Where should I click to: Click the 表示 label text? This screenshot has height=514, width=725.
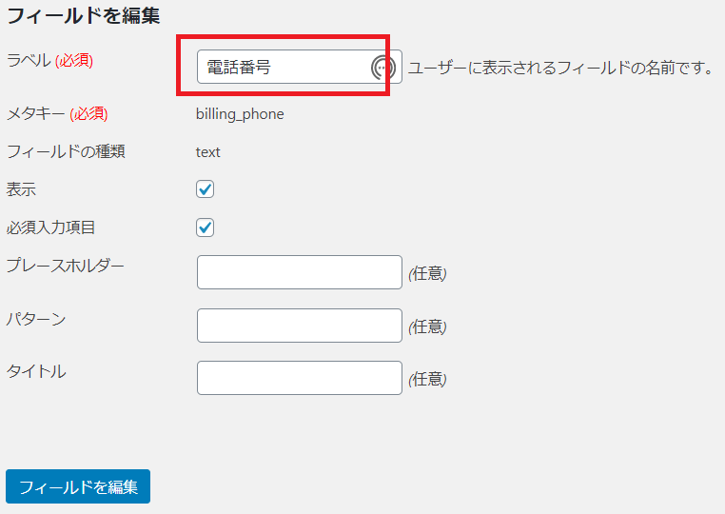pos(21,189)
